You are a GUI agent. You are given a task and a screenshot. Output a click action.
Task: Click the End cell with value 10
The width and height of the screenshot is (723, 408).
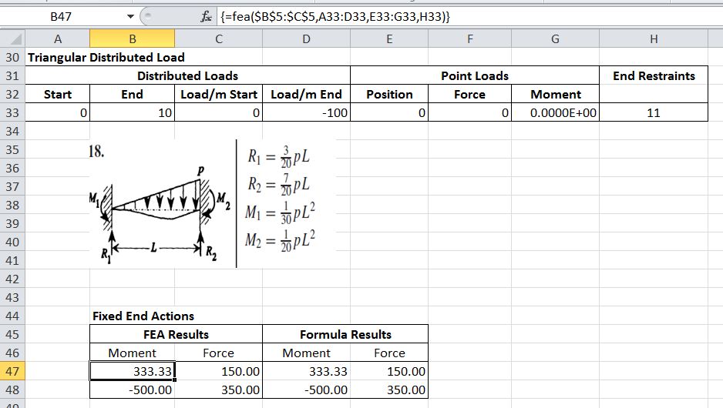pyautogui.click(x=133, y=113)
